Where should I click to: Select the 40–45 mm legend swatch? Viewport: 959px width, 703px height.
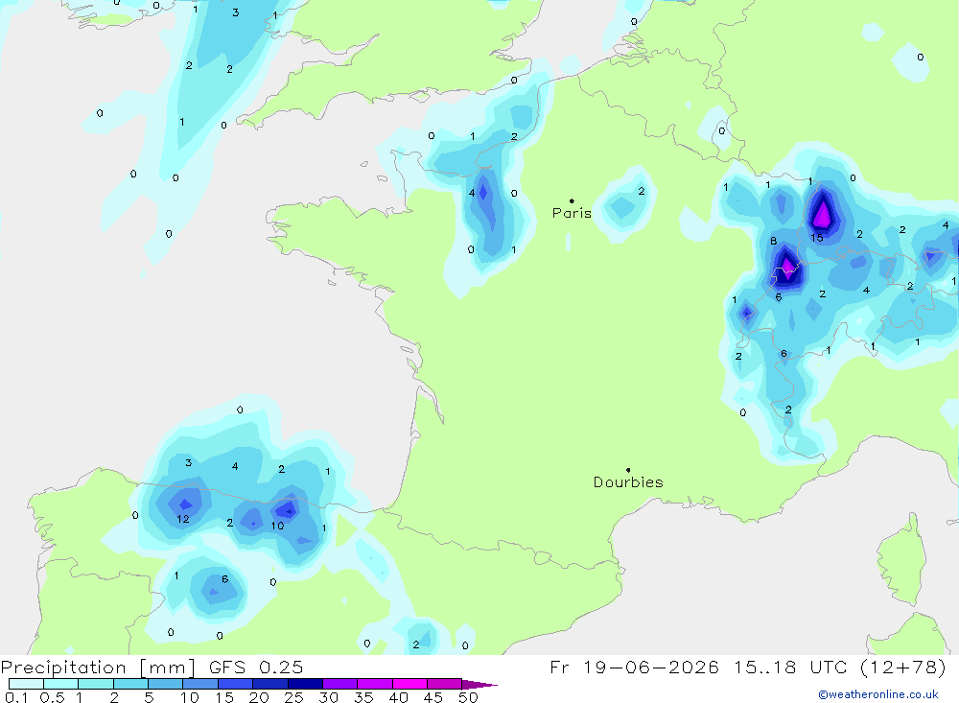tap(409, 684)
